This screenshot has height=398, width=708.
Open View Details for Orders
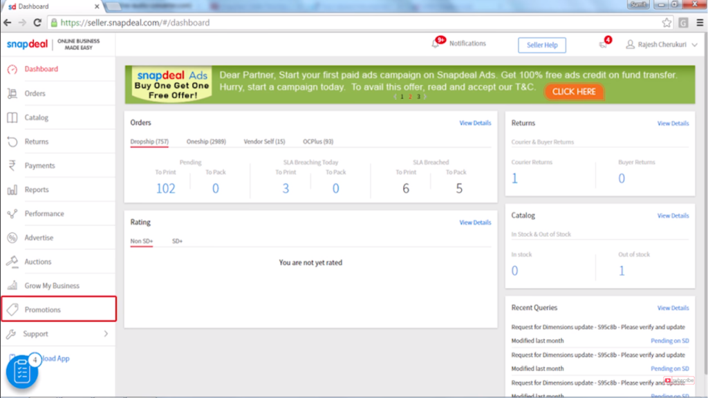click(x=475, y=123)
